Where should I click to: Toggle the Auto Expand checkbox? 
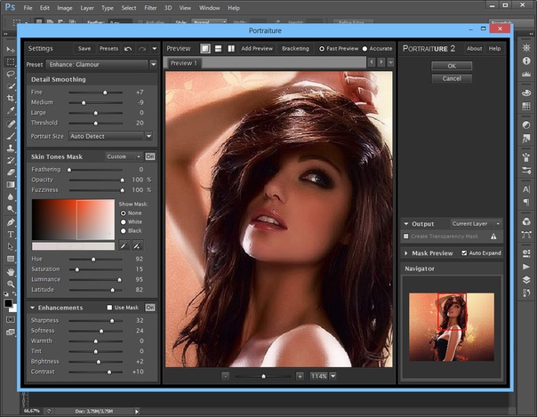click(x=463, y=253)
